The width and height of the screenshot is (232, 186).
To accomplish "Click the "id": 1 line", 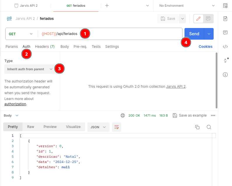I will 45,151.
